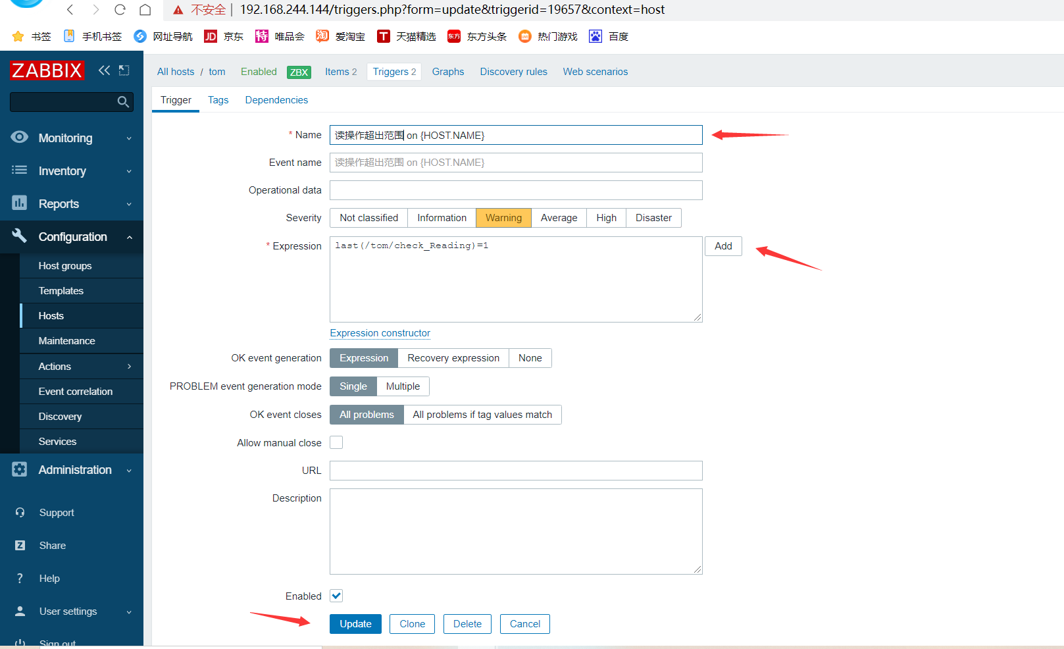
Task: Switch to the Dependencies tab
Action: tap(276, 100)
